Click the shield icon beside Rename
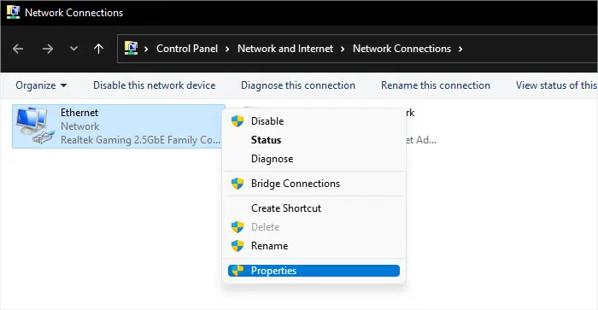Screen dimensions: 598x310 pyautogui.click(x=237, y=246)
